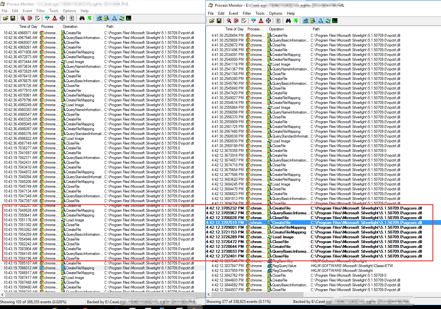The height and width of the screenshot is (309, 441).
Task: Open a log file in right Process Monitor window
Action: (212, 21)
